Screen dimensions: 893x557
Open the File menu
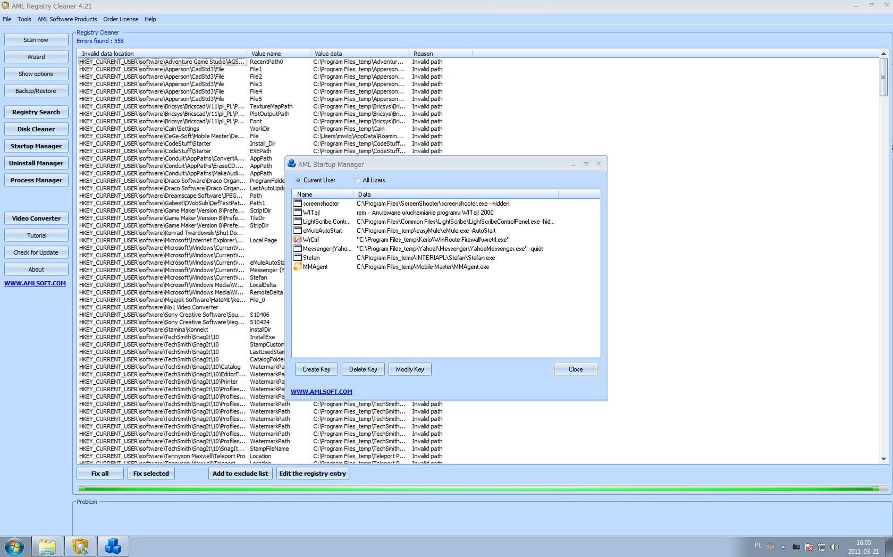click(x=7, y=19)
